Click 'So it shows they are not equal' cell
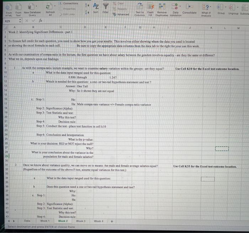This screenshot has width=249, height=233. (x=95, y=91)
